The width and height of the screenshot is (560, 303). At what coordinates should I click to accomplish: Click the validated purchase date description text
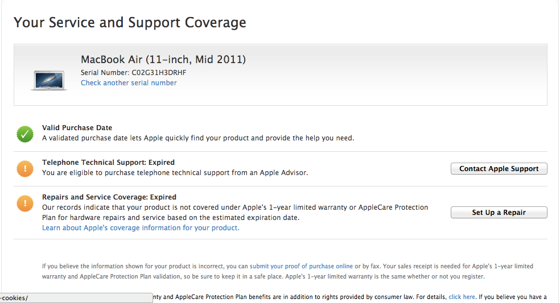[197, 138]
